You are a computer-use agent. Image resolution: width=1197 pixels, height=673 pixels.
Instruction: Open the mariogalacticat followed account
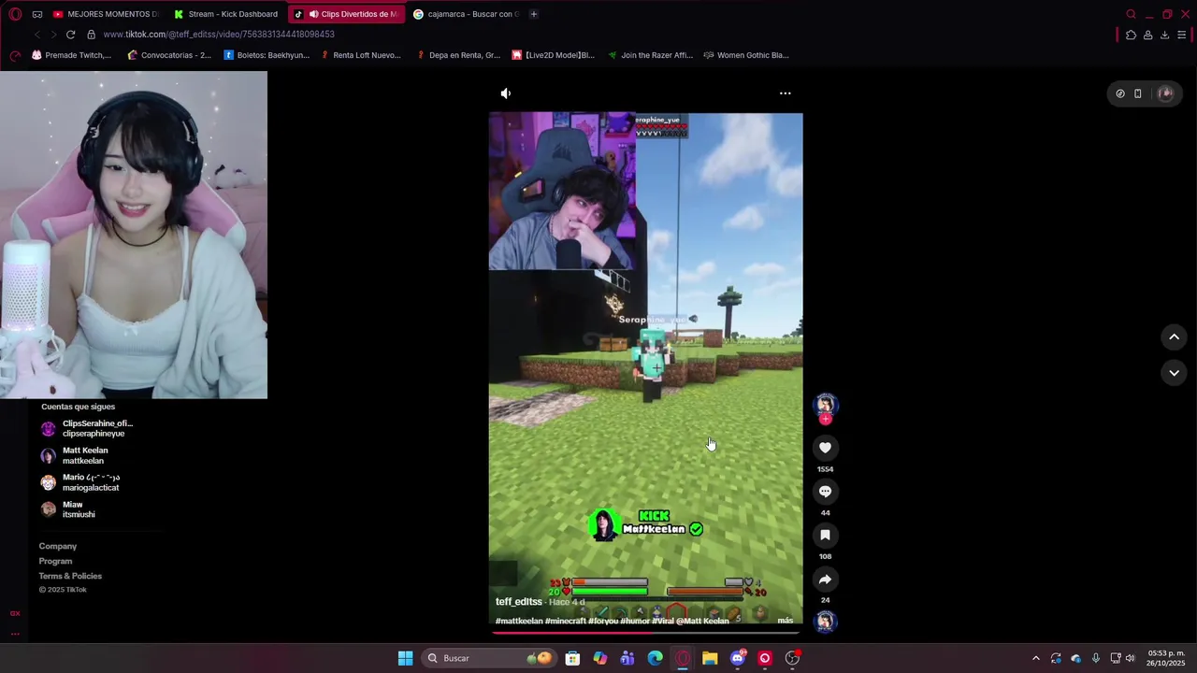pyautogui.click(x=80, y=482)
